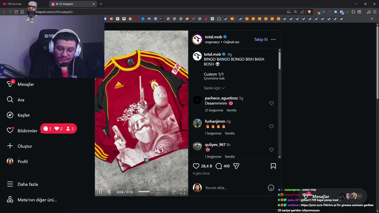Click the magnifier Ara icon

coord(10,100)
